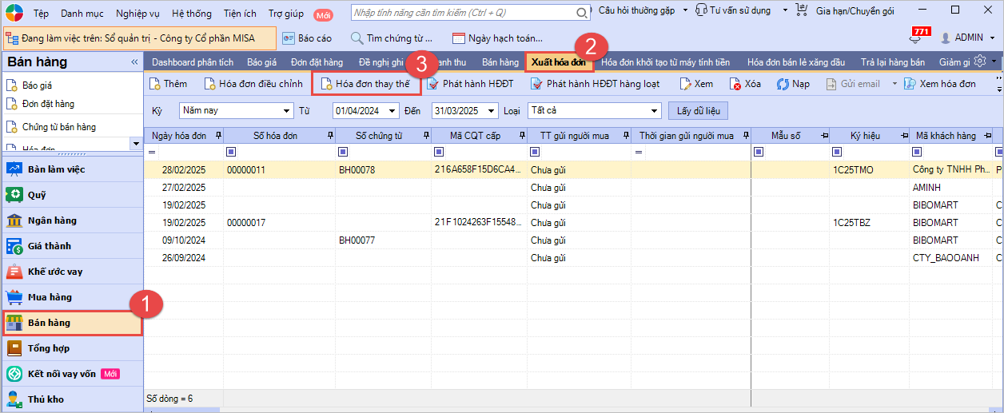Open Ngày hạch toán calendar icon
1004x413 pixels.
(459, 38)
